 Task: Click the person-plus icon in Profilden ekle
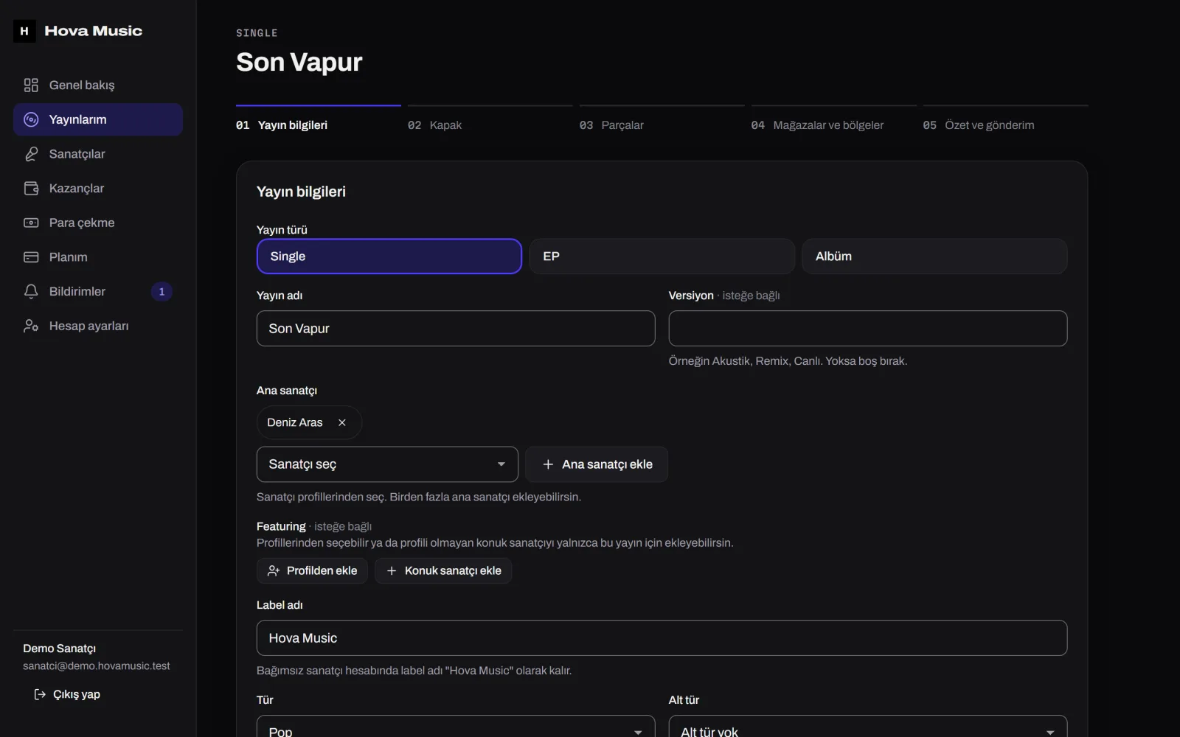click(274, 570)
